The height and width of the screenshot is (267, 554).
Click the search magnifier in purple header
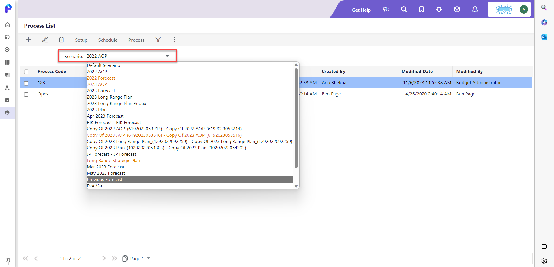404,10
